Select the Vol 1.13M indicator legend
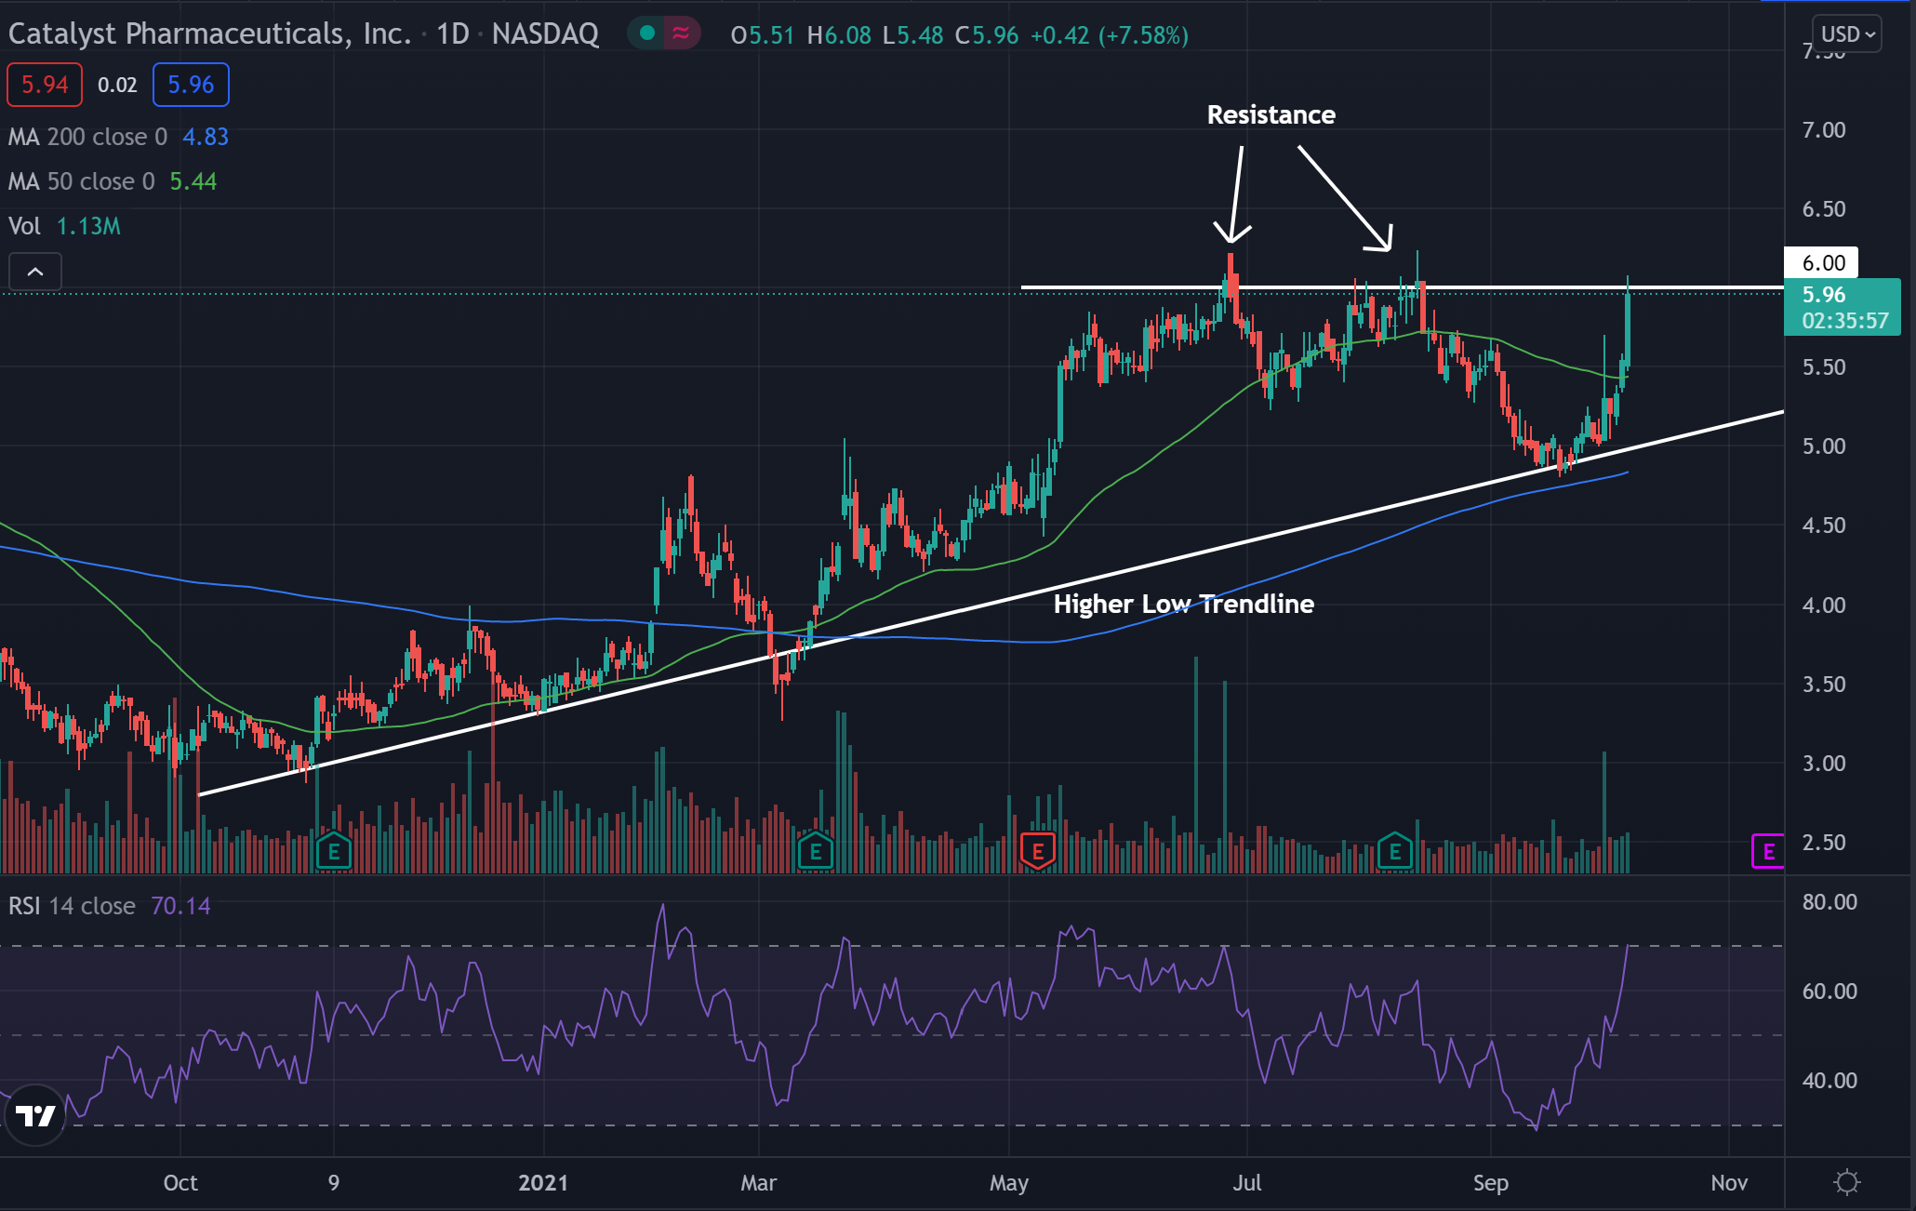The image size is (1916, 1211). [64, 226]
